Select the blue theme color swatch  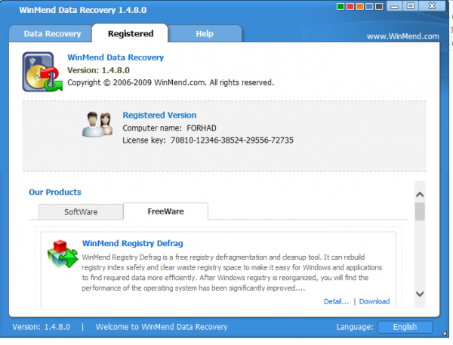click(369, 6)
